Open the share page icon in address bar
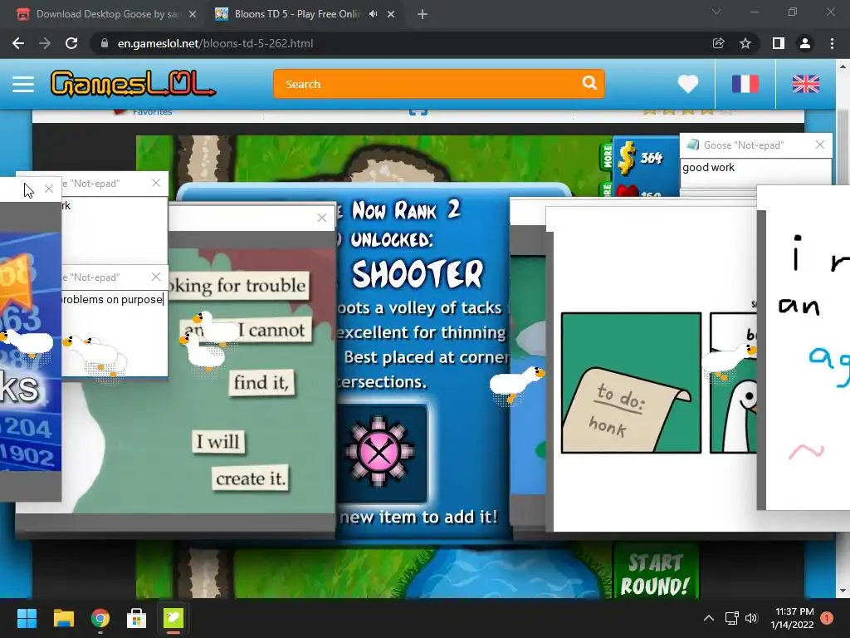Viewport: 850px width, 638px height. 718,43
